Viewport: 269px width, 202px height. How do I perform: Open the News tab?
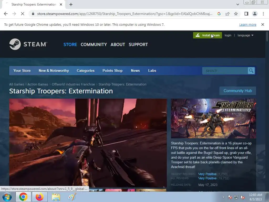click(135, 70)
